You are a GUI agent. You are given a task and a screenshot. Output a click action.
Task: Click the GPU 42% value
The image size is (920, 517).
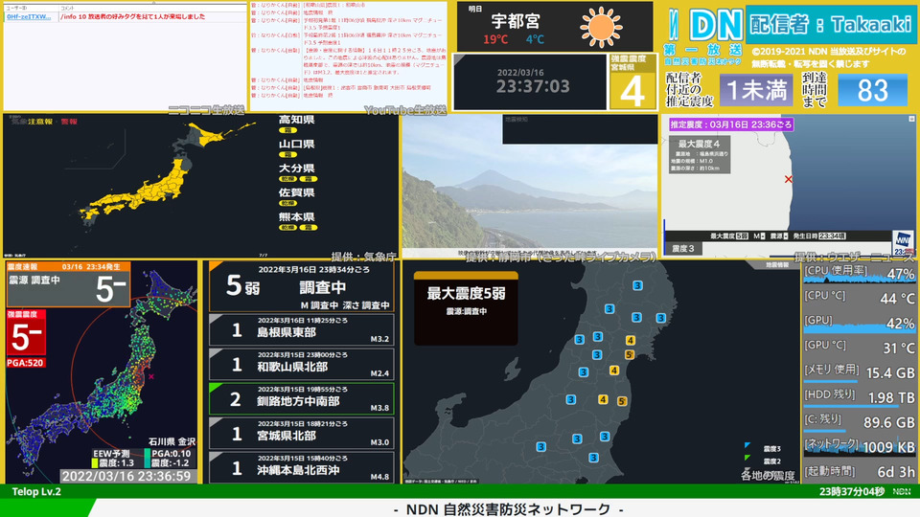coord(900,324)
